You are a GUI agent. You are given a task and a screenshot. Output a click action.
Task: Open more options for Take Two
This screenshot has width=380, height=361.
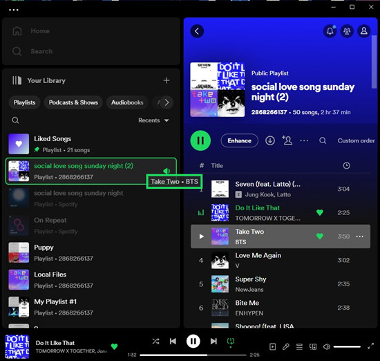pos(360,237)
